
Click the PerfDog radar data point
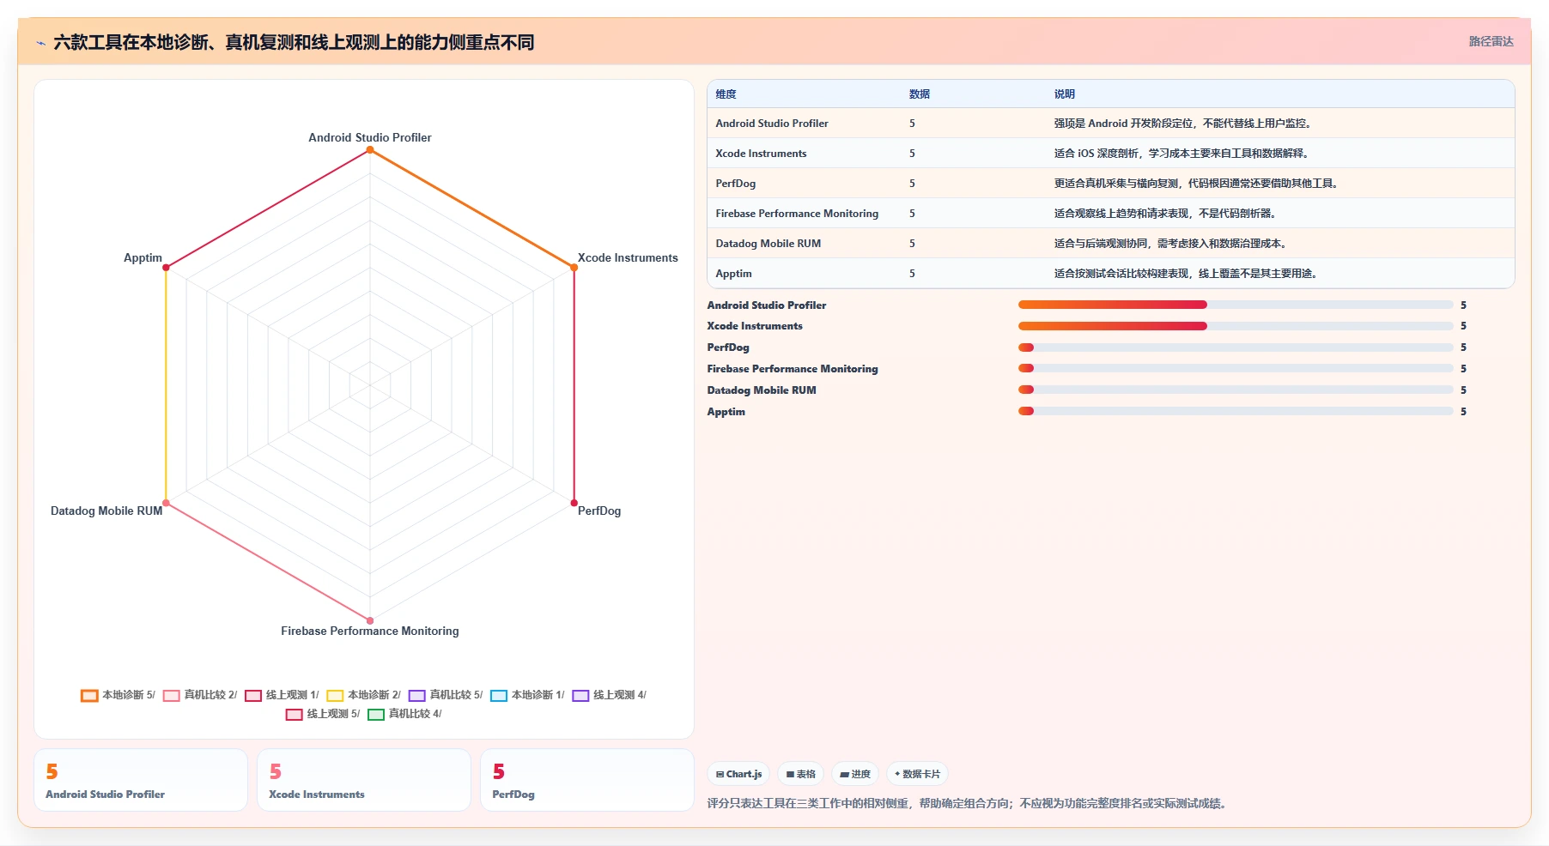click(x=574, y=503)
